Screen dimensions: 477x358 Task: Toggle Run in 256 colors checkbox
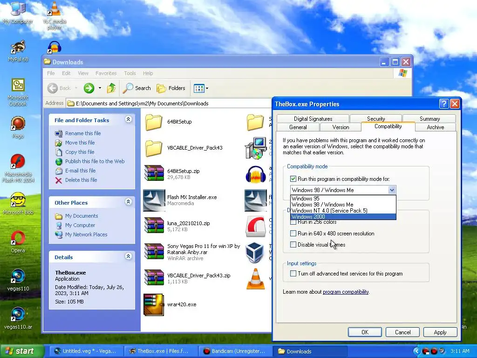pyautogui.click(x=293, y=222)
